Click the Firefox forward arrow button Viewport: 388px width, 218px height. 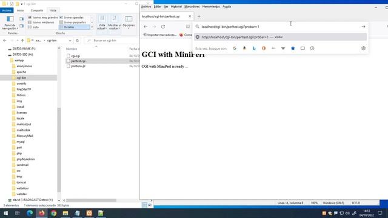tap(154, 27)
